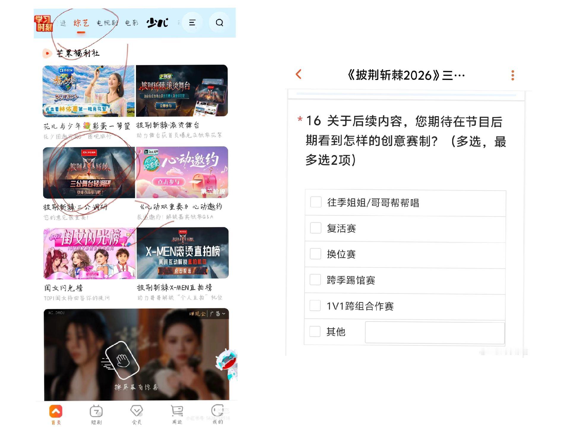570x427 pixels.
Task: Switch to the 综艺 tab
Action: click(x=81, y=23)
